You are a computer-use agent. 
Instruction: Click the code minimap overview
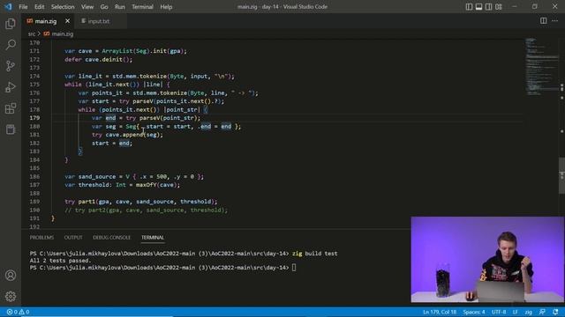tap(541, 67)
